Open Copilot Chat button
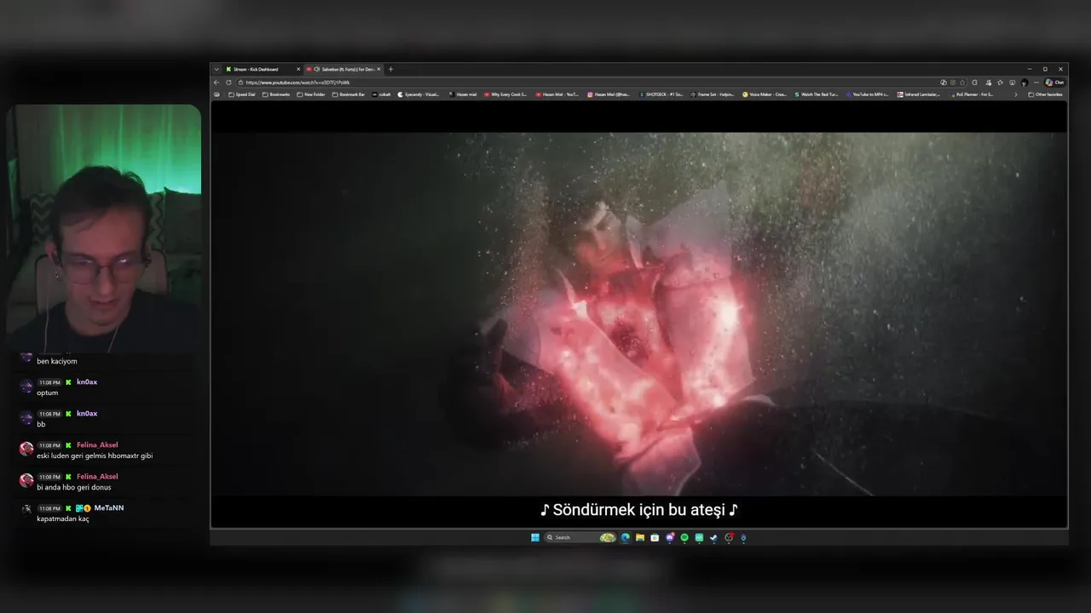This screenshot has height=613, width=1091. pyautogui.click(x=1054, y=83)
